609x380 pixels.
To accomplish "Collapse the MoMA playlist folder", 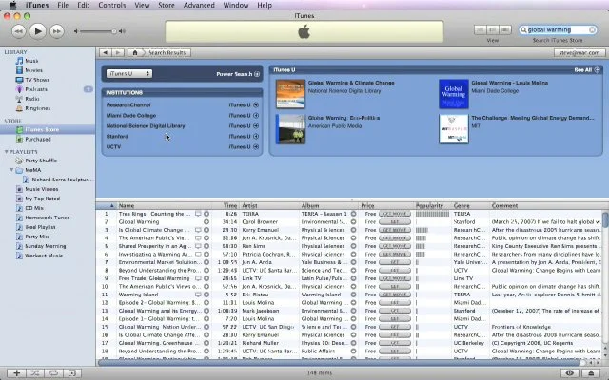I will [11, 170].
